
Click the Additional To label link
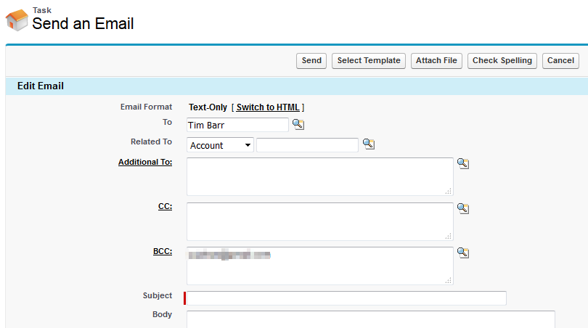pyautogui.click(x=145, y=162)
